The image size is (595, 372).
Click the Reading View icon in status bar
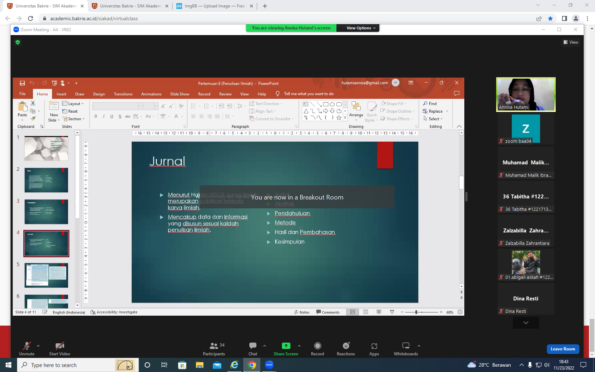[379, 312]
